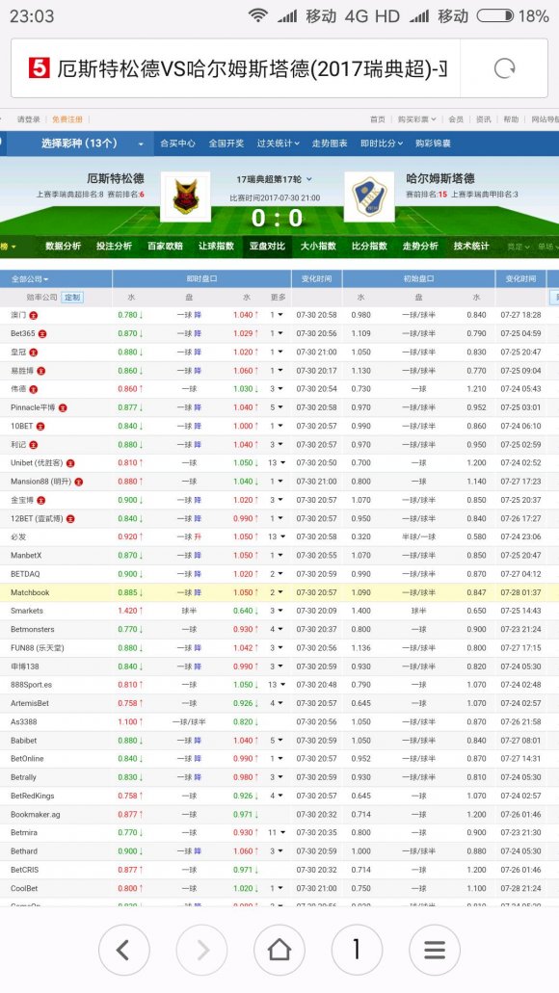
Task: Switch to the 数据分析 tab
Action: [63, 246]
